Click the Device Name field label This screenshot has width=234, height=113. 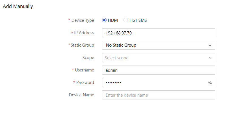tap(81, 95)
